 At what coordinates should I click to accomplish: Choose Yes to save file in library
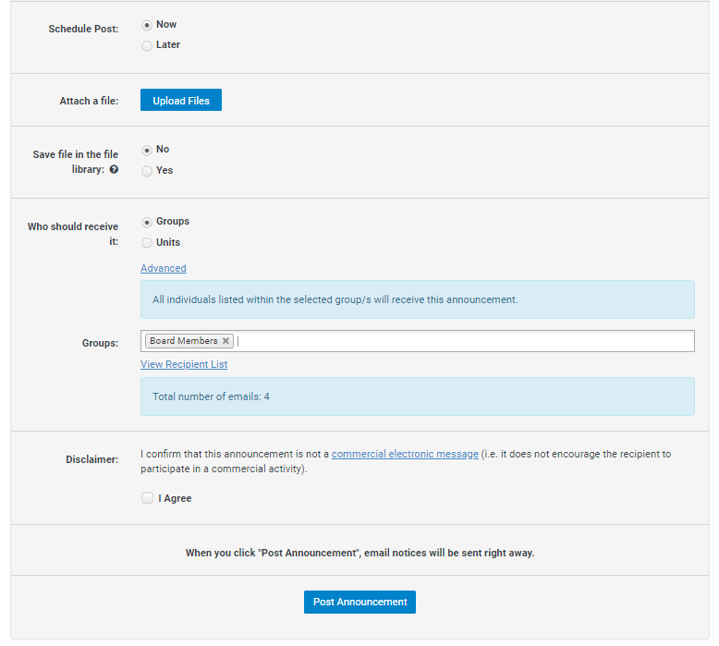pyautogui.click(x=147, y=171)
